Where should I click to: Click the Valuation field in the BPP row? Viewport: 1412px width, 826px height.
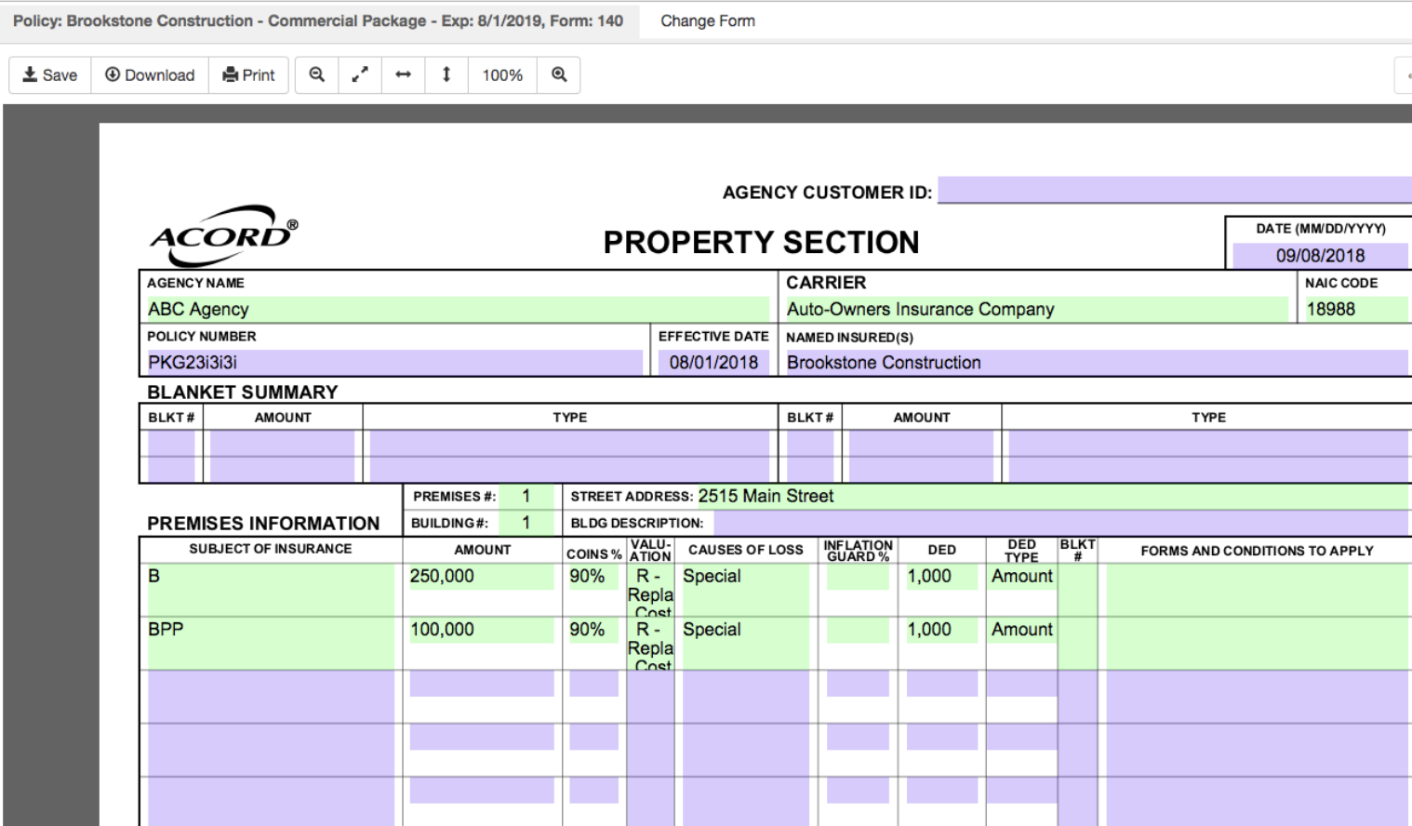pyautogui.click(x=650, y=643)
